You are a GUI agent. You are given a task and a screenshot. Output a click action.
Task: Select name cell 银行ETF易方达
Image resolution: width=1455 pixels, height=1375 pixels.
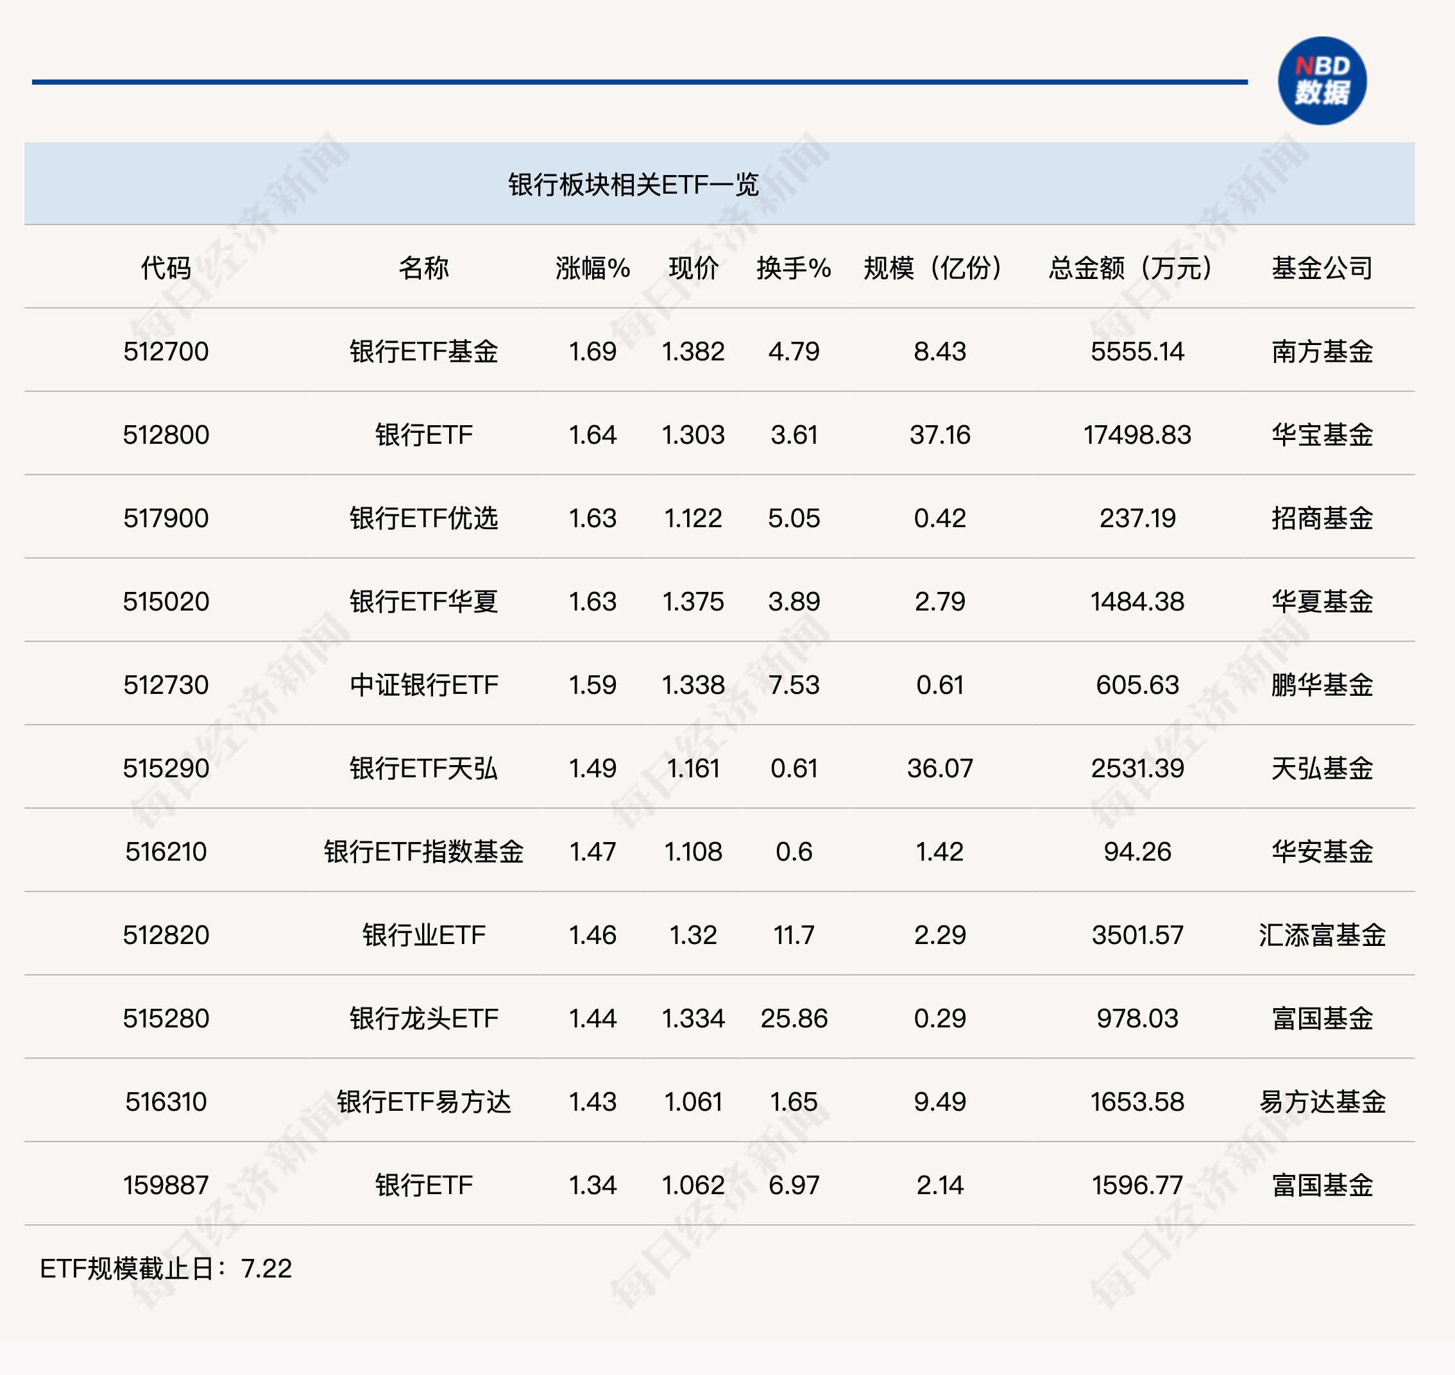coord(423,1102)
